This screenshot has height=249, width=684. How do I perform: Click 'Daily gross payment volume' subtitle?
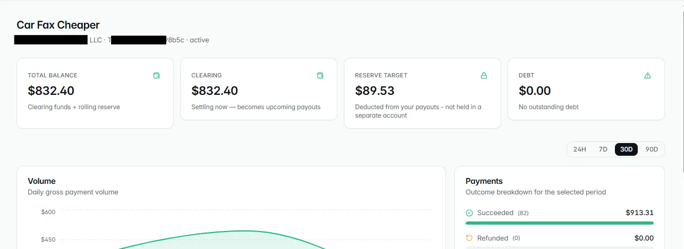tap(73, 192)
